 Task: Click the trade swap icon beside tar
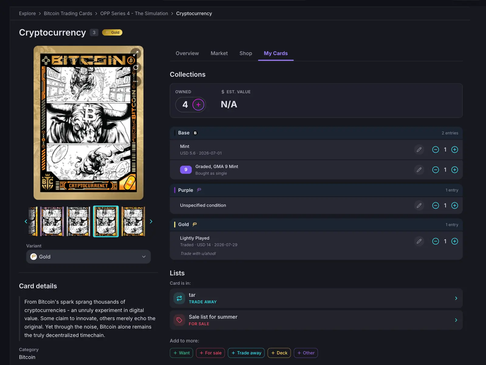point(179,298)
